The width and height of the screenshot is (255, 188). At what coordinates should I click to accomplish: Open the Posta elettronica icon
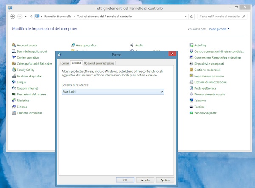(191, 88)
